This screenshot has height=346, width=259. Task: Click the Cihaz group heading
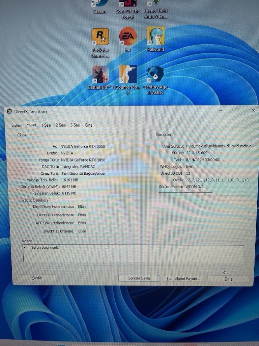coord(22,135)
